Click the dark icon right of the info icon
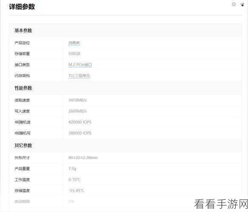The width and height of the screenshot is (248, 212). 242,5
